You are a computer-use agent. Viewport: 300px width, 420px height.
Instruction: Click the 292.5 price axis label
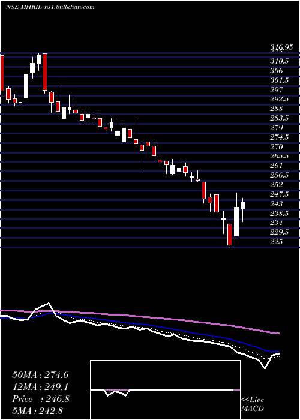click(x=279, y=99)
